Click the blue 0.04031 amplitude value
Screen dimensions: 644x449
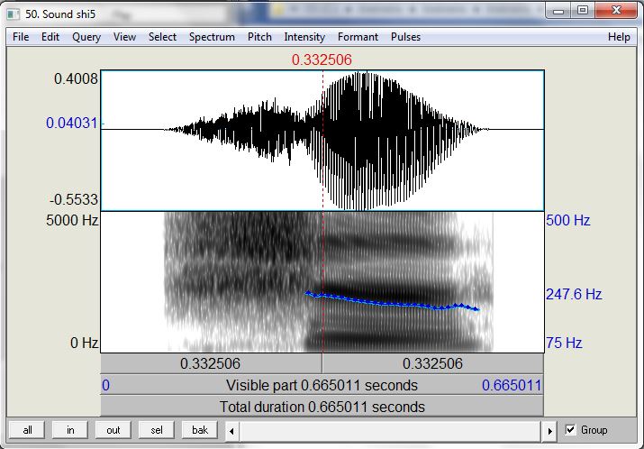click(x=72, y=123)
